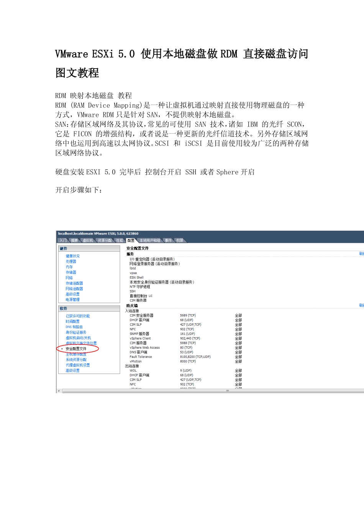Click the 处理器 hardware link
The width and height of the screenshot is (364, 515).
[71, 261]
